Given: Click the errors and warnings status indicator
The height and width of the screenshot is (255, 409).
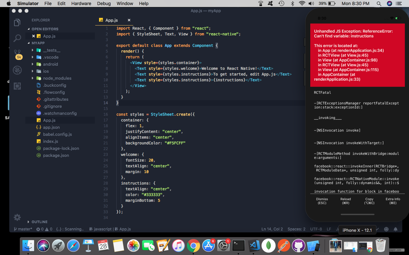Looking at the screenshot, I should [44, 229].
